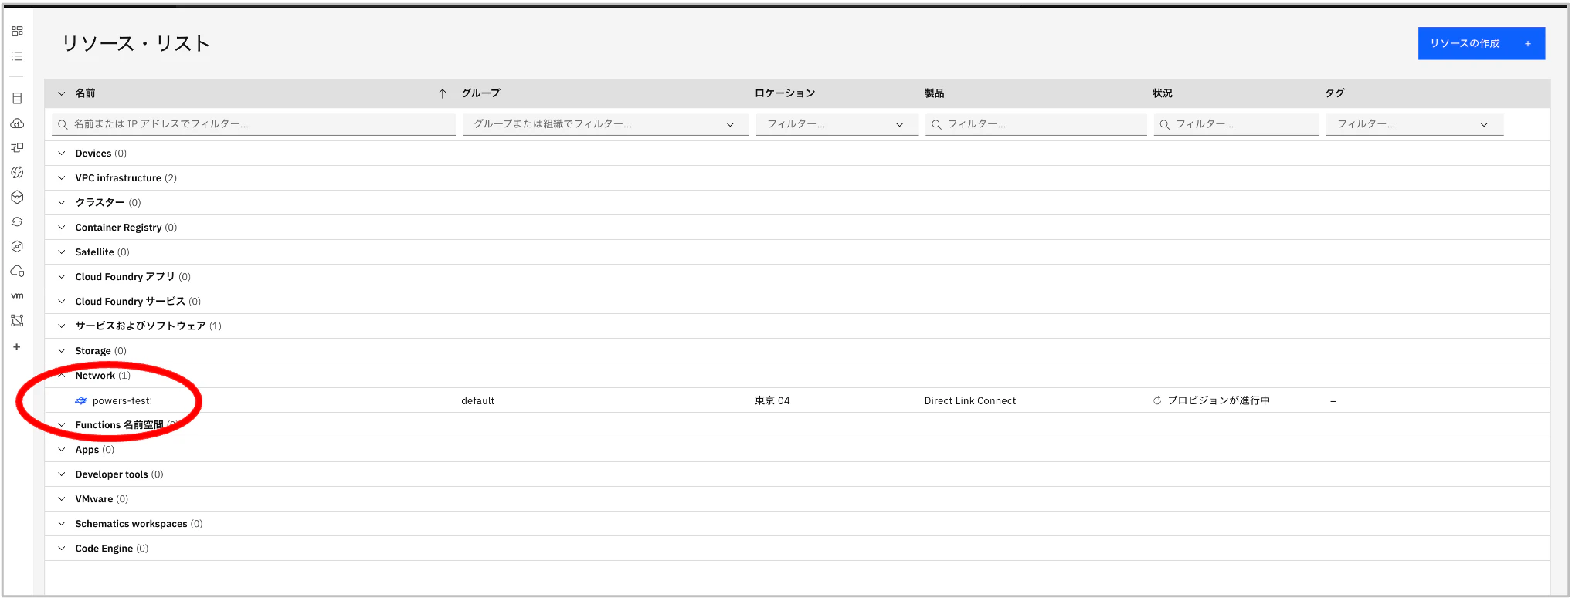Viewport: 1572px width, 601px height.
Task: Click the グループ column header
Action: pos(480,93)
